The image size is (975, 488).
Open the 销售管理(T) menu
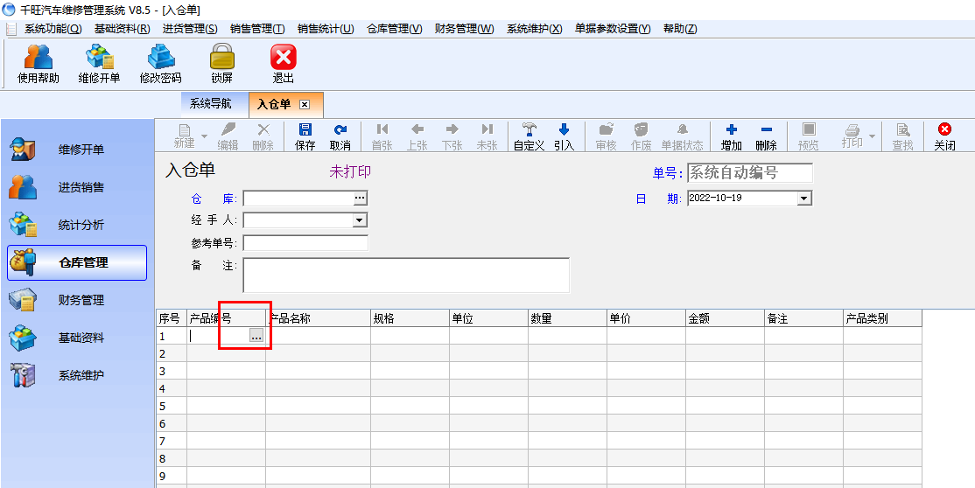(257, 29)
